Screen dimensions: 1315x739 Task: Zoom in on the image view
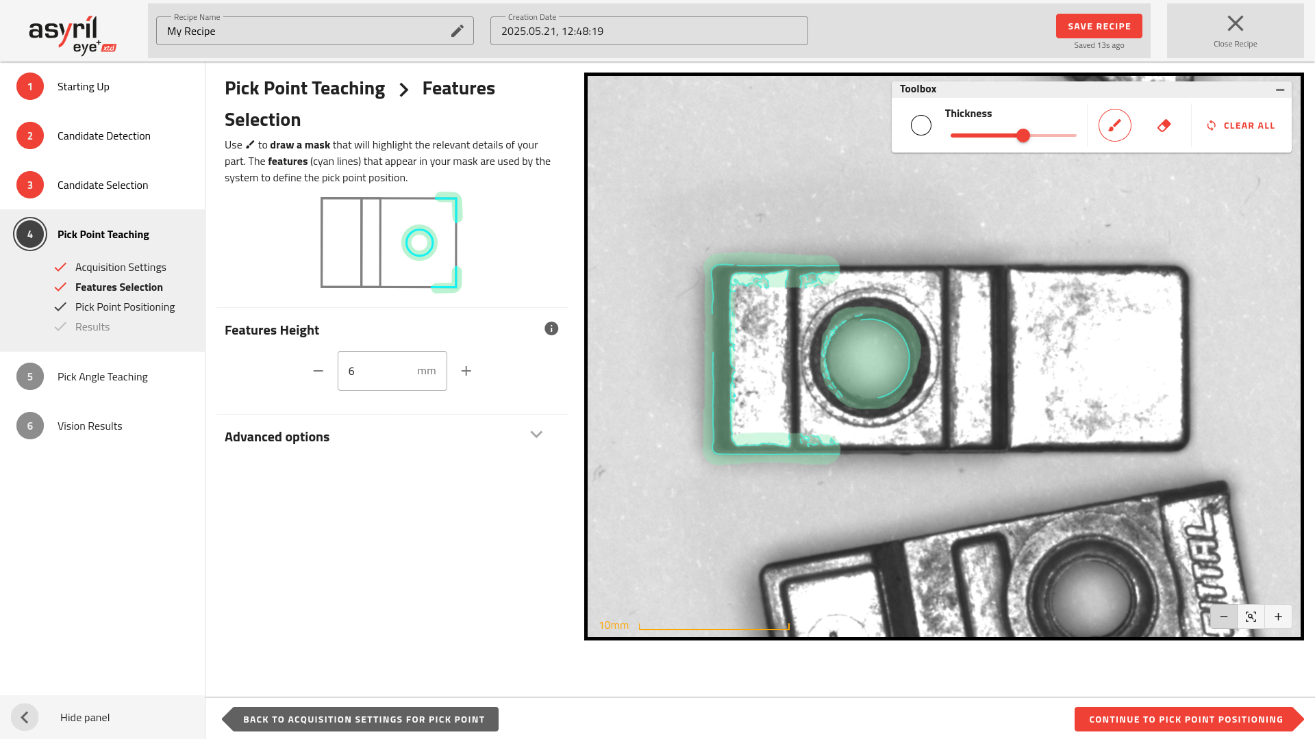(x=1278, y=617)
